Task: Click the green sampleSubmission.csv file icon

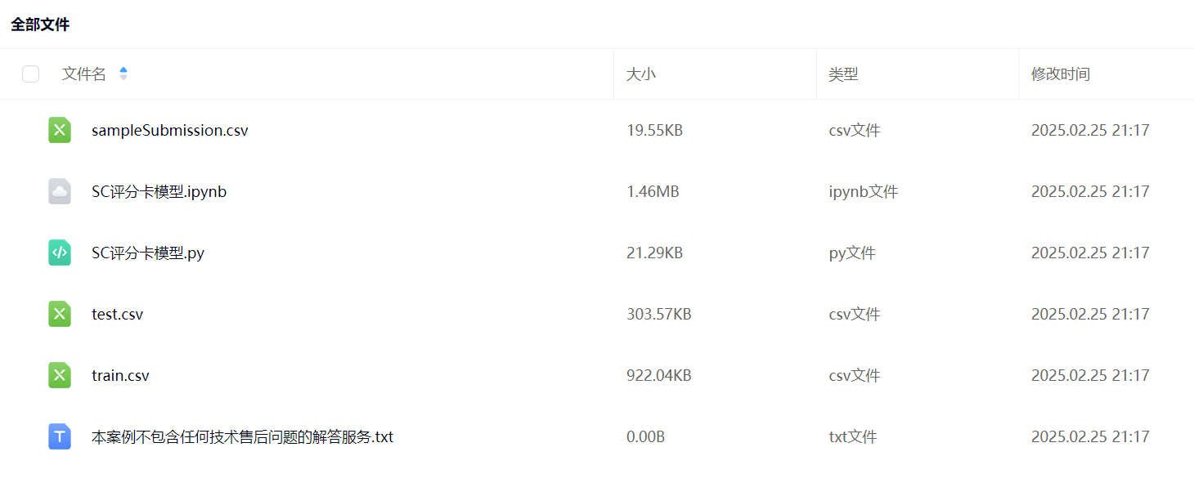Action: coord(60,130)
